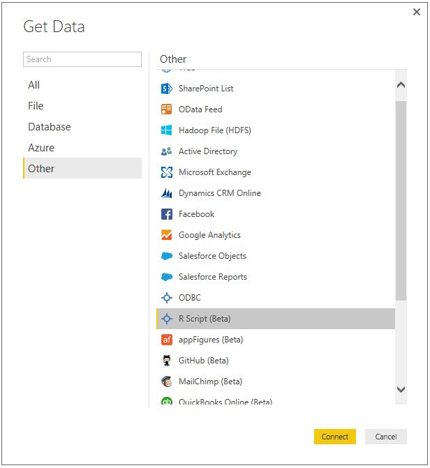Click the MailChimp monkey icon
This screenshot has width=430, height=468.
pos(166,382)
